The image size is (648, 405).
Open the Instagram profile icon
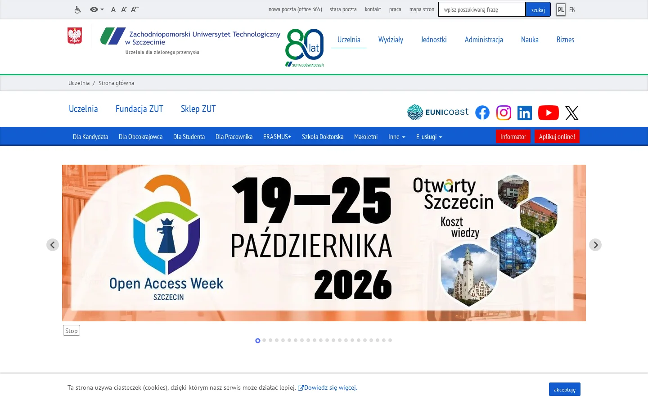(504, 112)
